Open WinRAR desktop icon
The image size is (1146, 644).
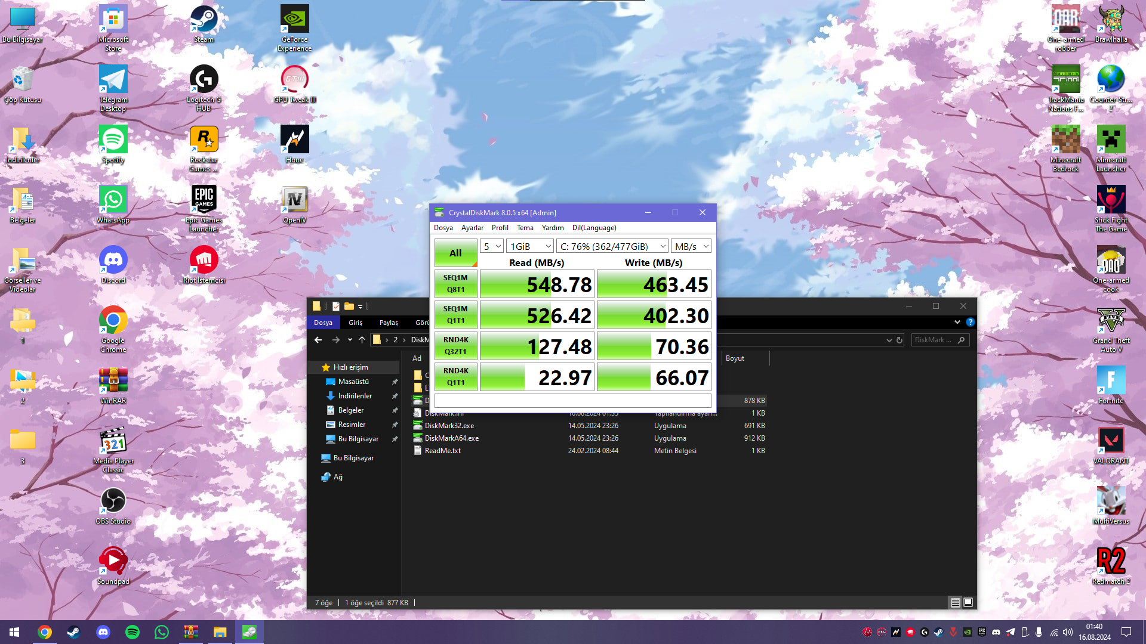click(113, 385)
